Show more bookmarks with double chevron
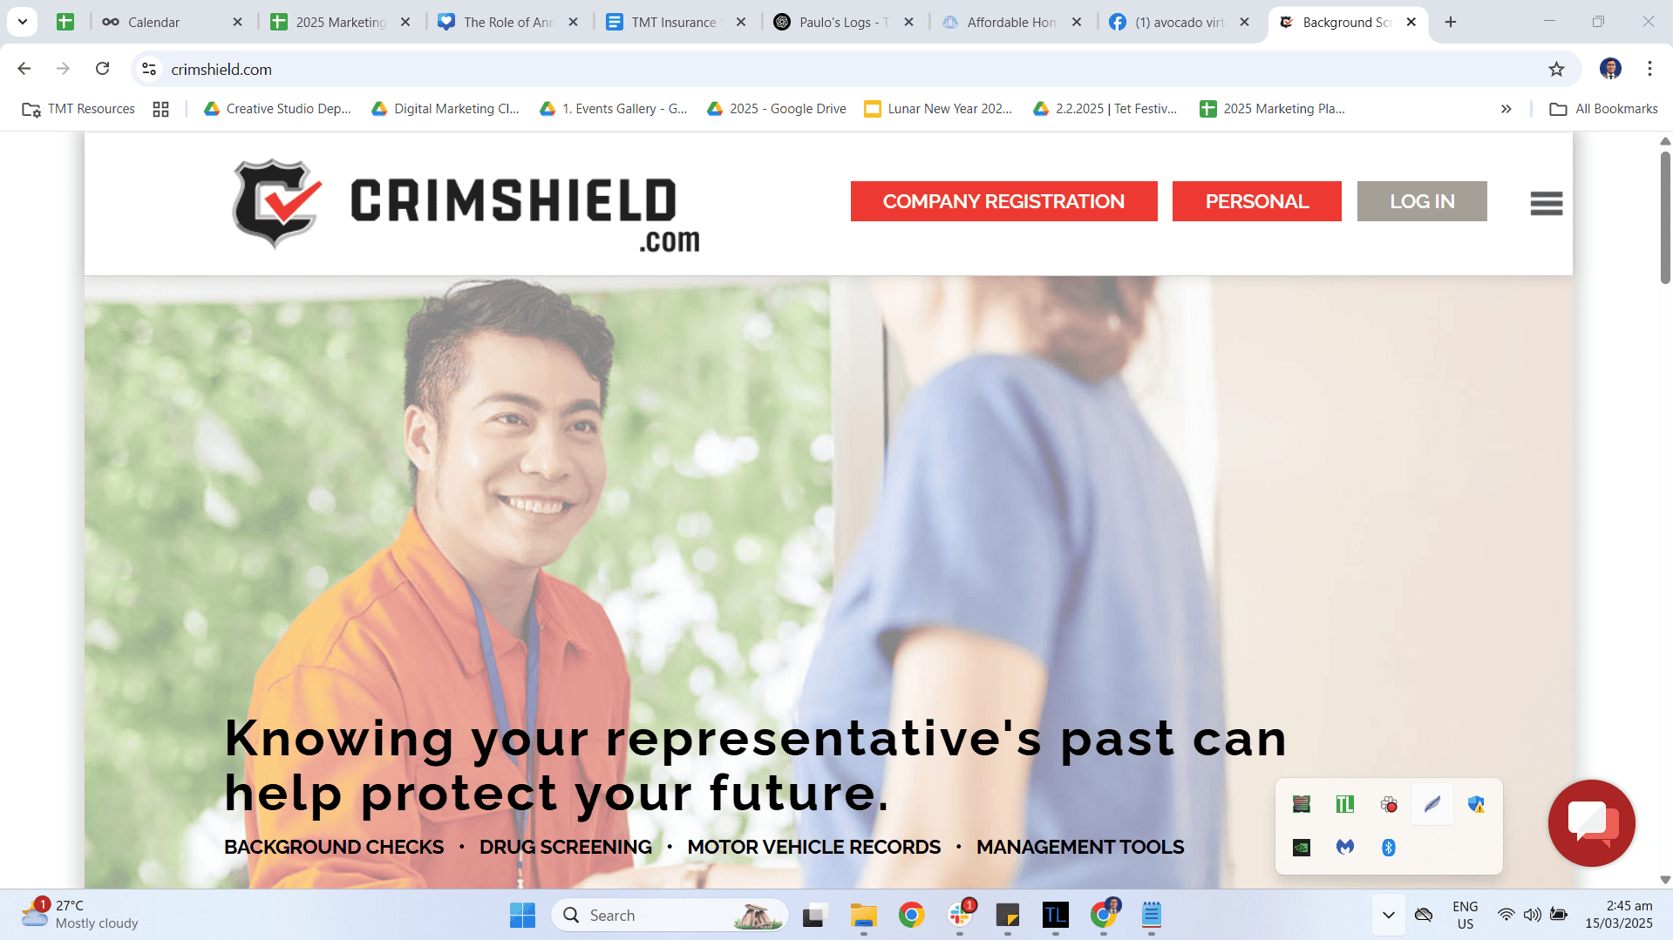Screen dimensions: 1673x940 (1506, 109)
